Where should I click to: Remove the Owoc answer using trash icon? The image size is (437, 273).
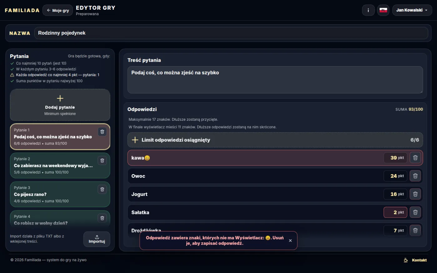pos(415,176)
